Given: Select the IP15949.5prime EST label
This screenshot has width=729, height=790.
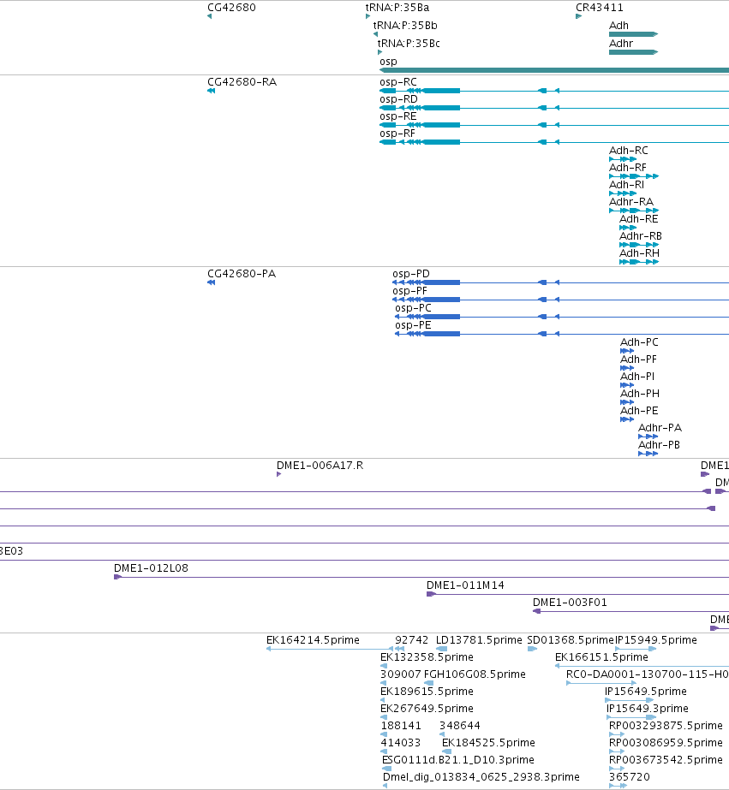Looking at the screenshot, I should coord(656,640).
